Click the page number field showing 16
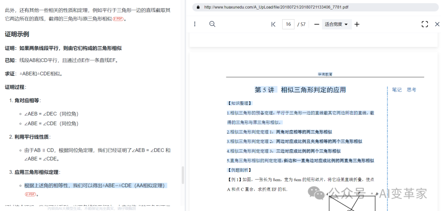This screenshot has width=441, height=211. click(288, 24)
